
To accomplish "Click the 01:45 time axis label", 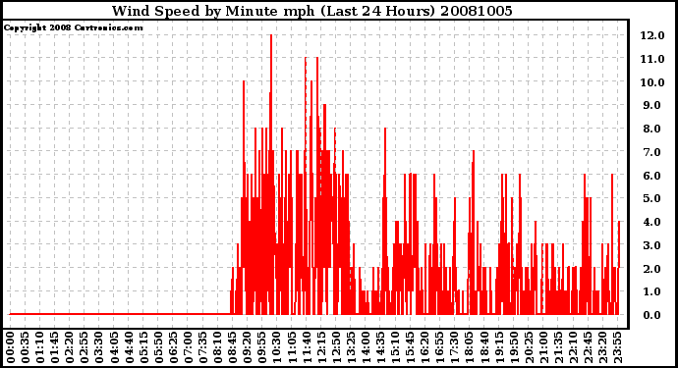I will [54, 347].
